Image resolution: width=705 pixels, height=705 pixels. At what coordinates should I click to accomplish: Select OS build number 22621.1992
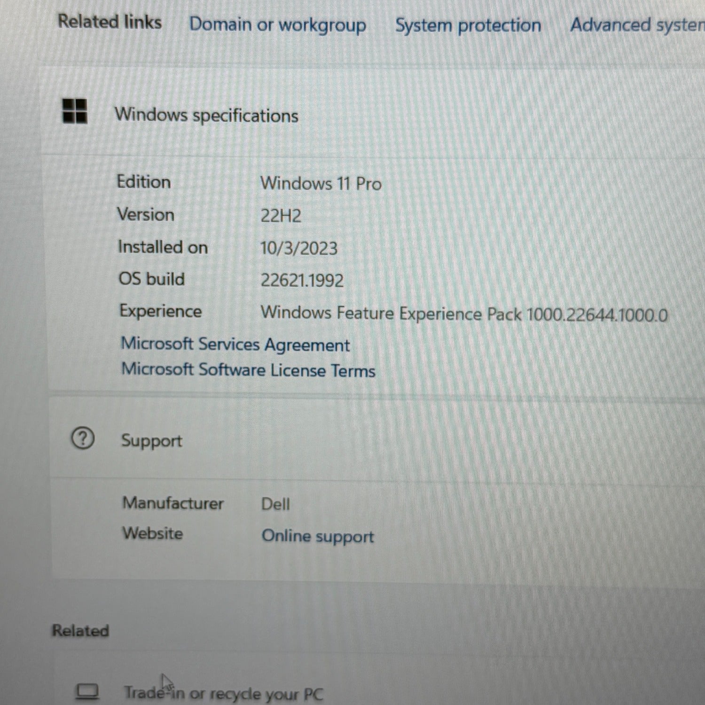point(302,281)
